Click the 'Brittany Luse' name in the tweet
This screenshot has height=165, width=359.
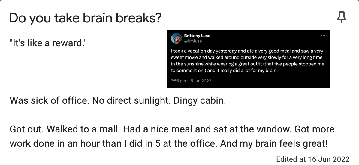[x=197, y=36]
